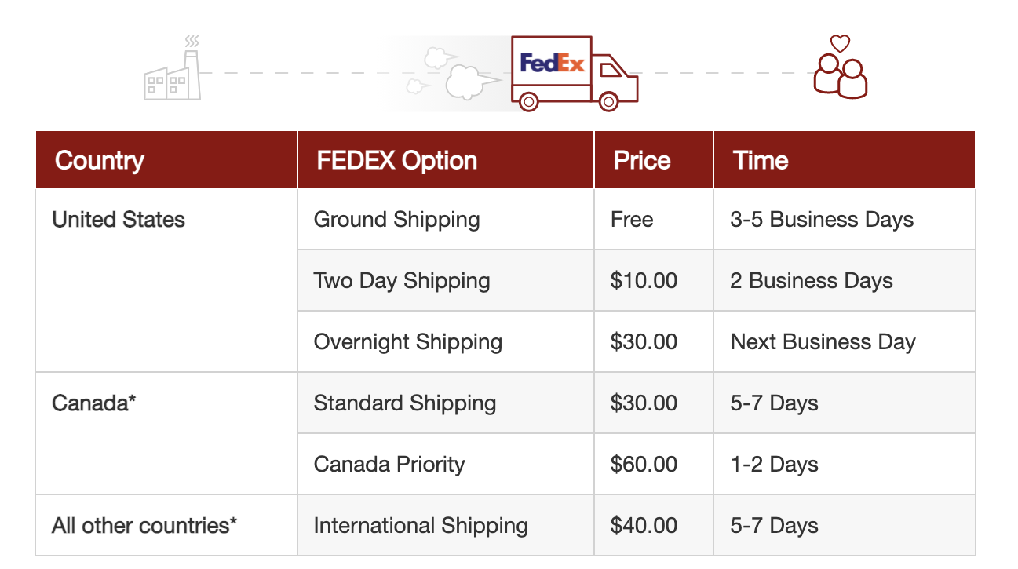Click the FedEx logo on the truck
The image size is (1018, 569).
[x=553, y=63]
